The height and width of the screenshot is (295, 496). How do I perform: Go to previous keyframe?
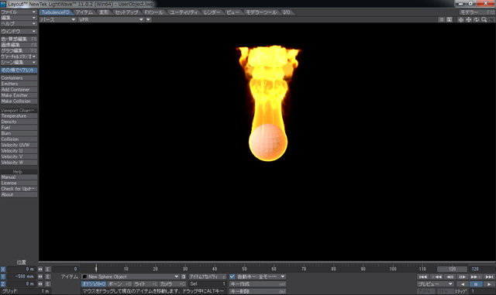tap(436, 276)
